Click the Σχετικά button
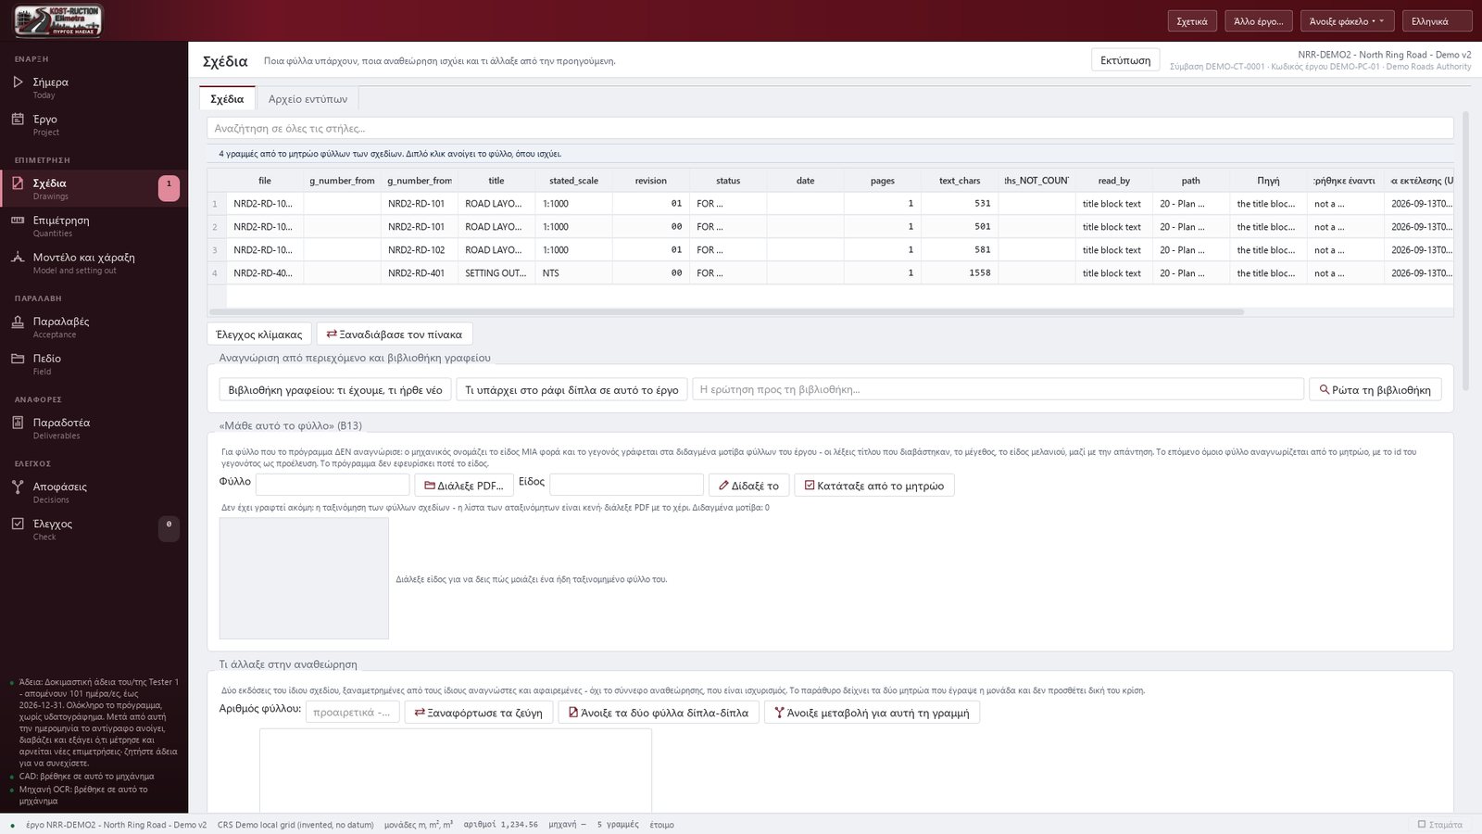The height and width of the screenshot is (834, 1482). pos(1192,21)
